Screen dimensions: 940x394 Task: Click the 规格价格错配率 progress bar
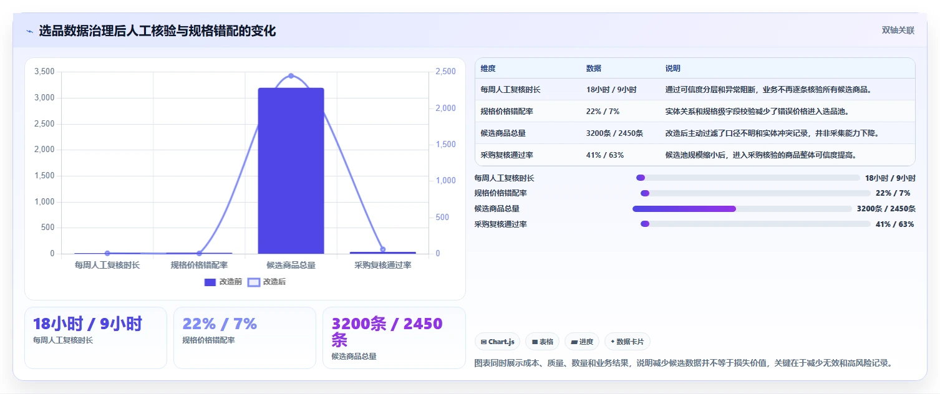(755, 193)
